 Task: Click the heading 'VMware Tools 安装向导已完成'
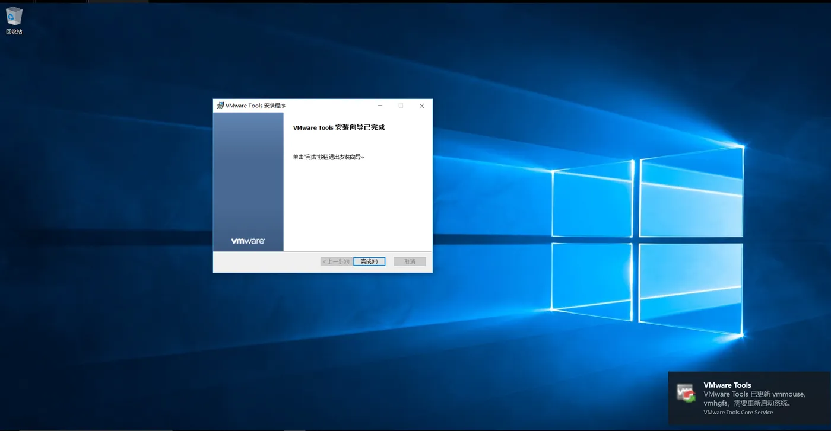(x=339, y=127)
